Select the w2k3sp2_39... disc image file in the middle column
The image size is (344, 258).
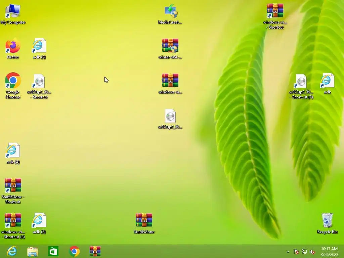170,119
